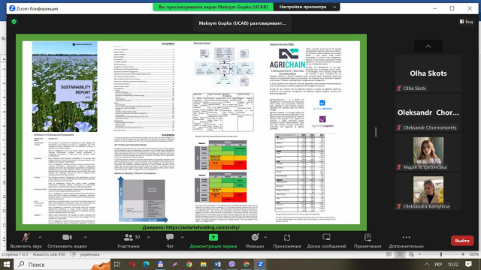This screenshot has height=270, width=481.
Task: Collapse participant video strip with up chevron
Action: point(428,46)
